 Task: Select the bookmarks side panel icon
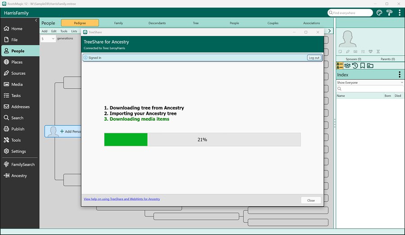[x=362, y=66]
